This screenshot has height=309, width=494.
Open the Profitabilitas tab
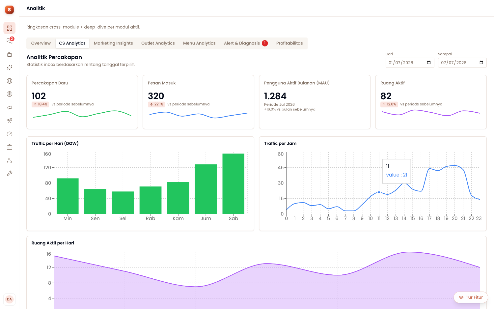tap(289, 43)
